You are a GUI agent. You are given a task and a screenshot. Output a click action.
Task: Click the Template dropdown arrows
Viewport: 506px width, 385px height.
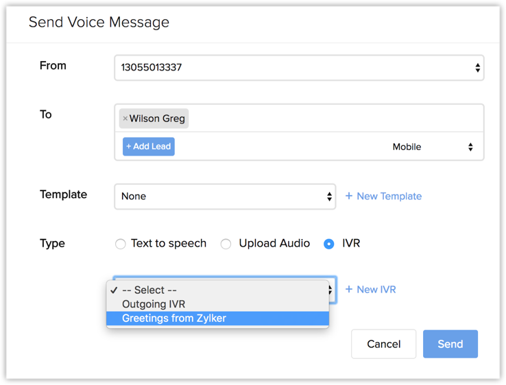(x=329, y=197)
